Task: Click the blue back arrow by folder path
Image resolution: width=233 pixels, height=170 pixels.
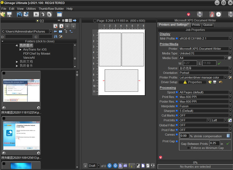Action: (x=56, y=31)
